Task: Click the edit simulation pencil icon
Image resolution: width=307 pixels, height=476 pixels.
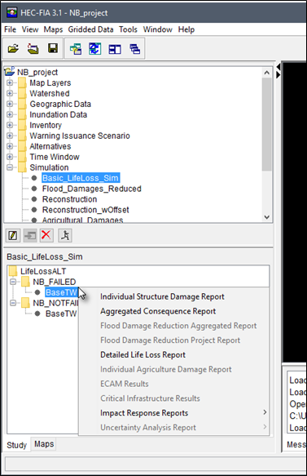Action: click(13, 236)
